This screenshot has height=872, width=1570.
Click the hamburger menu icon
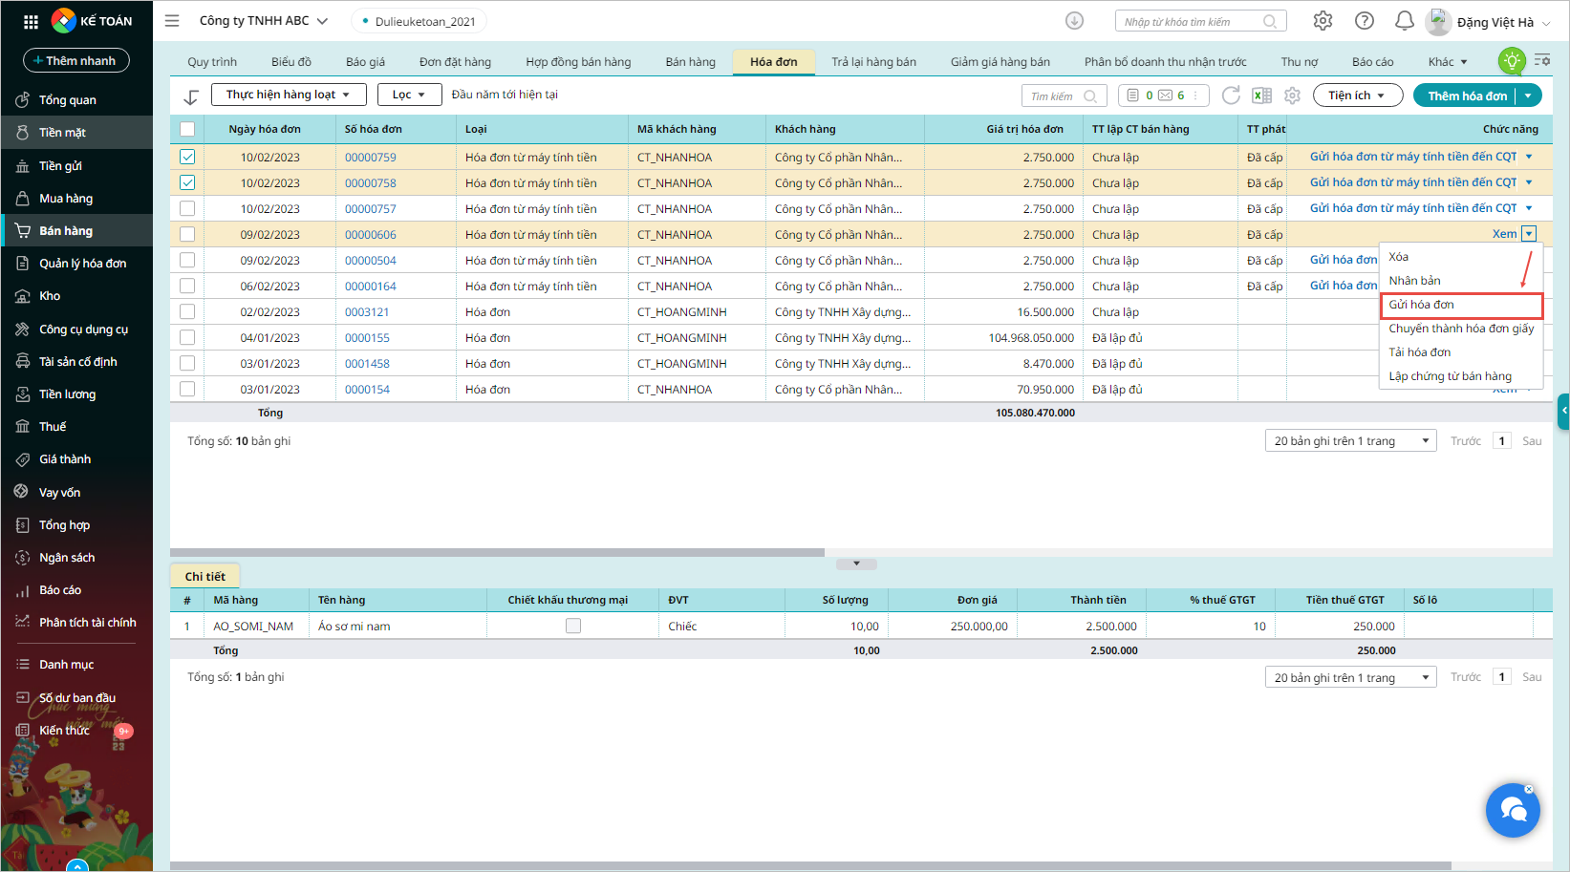coord(172,20)
